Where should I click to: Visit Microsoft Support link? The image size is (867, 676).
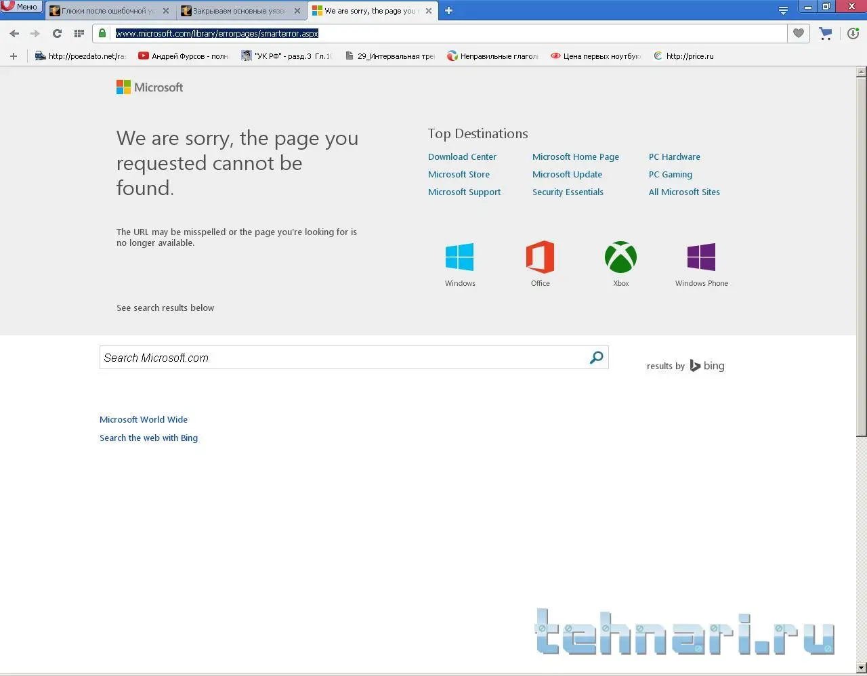pos(464,192)
